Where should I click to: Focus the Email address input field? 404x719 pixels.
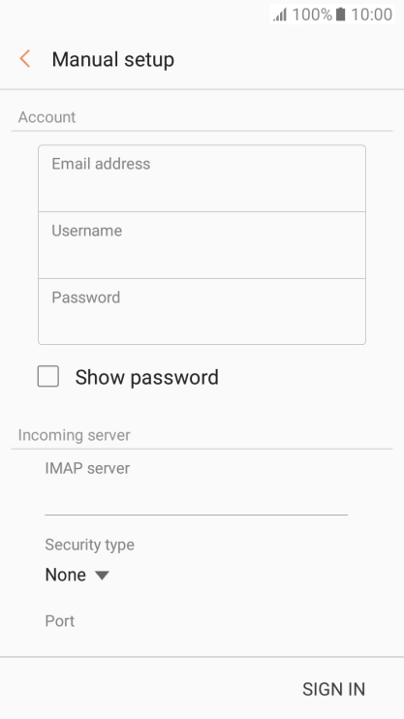click(202, 178)
